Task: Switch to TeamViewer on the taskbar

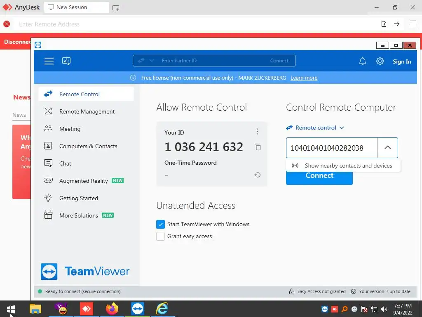Action: [x=138, y=309]
